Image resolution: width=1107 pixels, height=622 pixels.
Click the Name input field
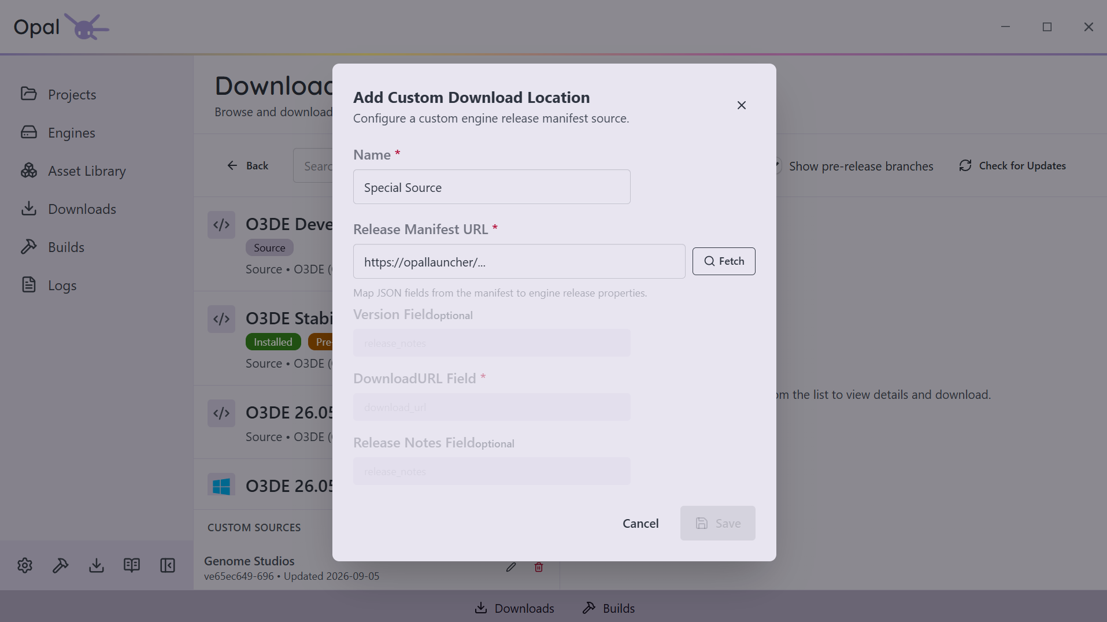click(x=491, y=187)
